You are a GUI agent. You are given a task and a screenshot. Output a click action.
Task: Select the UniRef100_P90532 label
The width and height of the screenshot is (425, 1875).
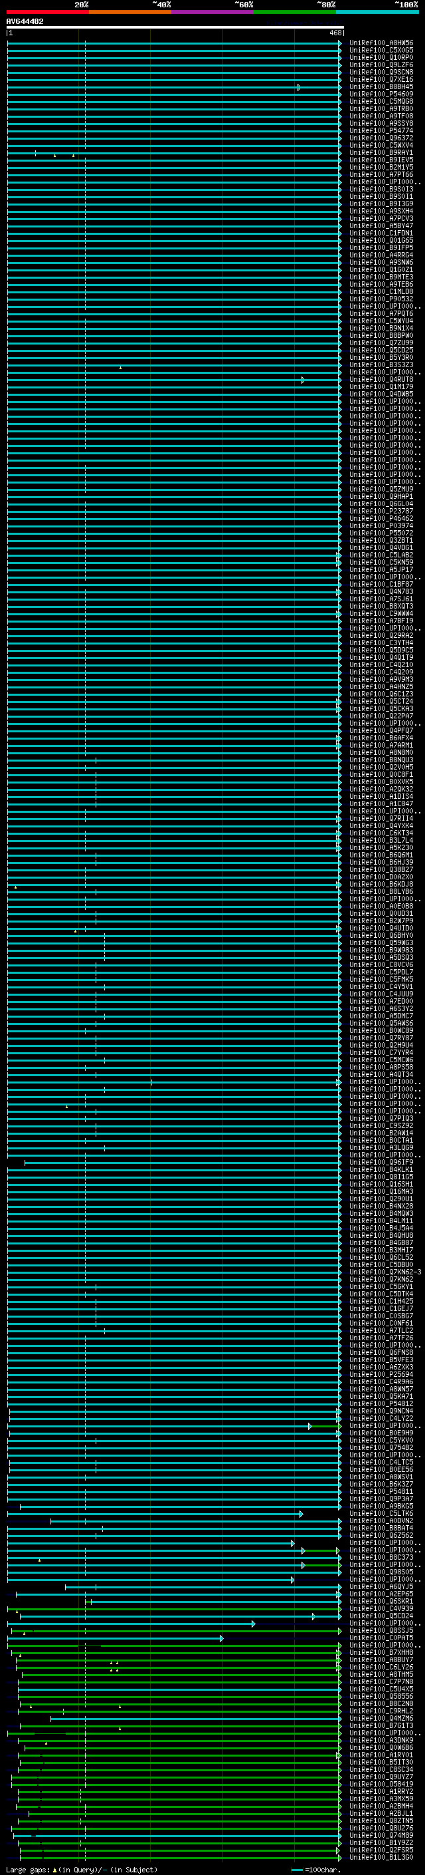tap(381, 299)
